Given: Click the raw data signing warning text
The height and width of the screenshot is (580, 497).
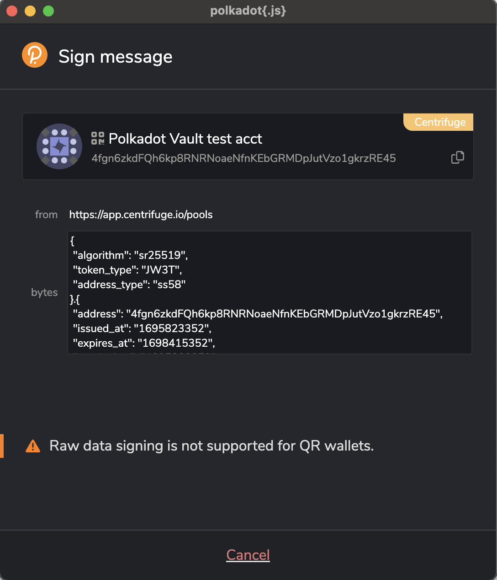Looking at the screenshot, I should pos(211,446).
